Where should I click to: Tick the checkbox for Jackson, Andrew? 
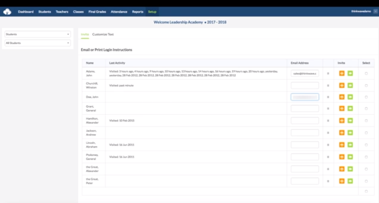pos(366,133)
